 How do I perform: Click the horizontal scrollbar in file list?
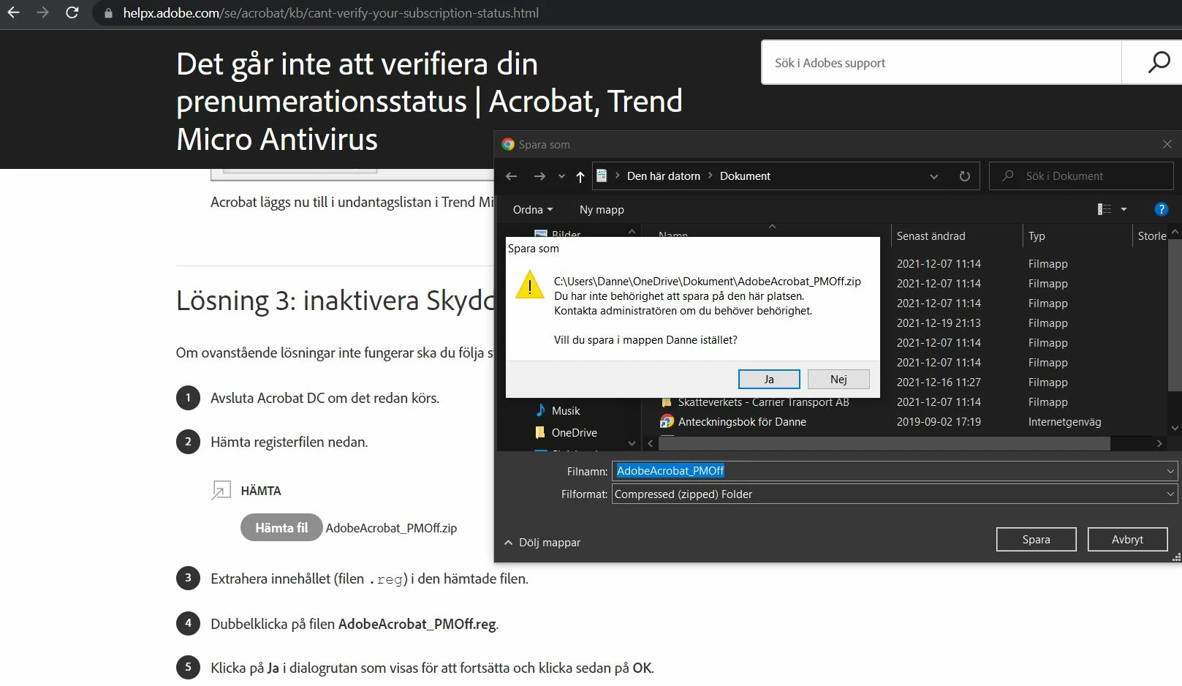coord(884,443)
